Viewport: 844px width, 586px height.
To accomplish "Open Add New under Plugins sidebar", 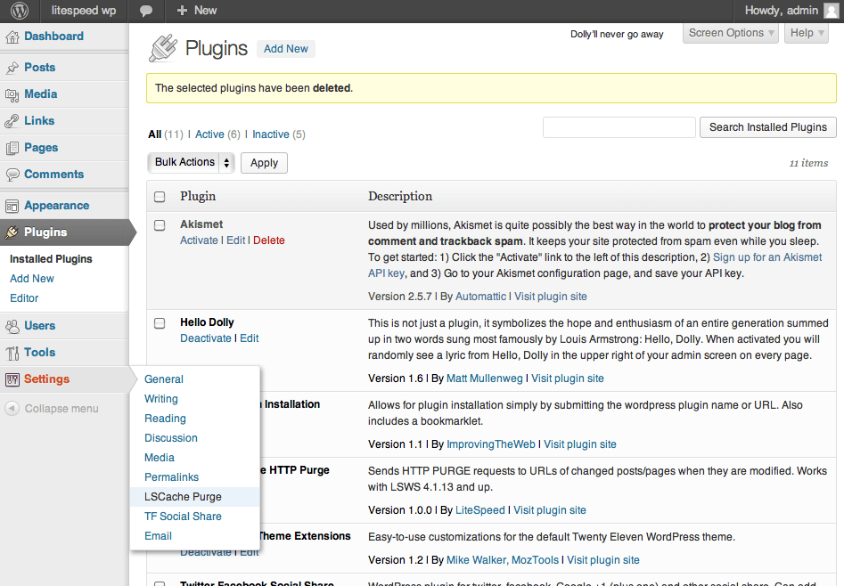I will 32,279.
